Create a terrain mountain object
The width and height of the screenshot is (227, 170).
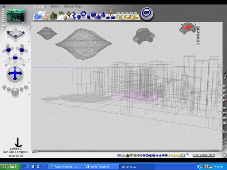(53, 15)
